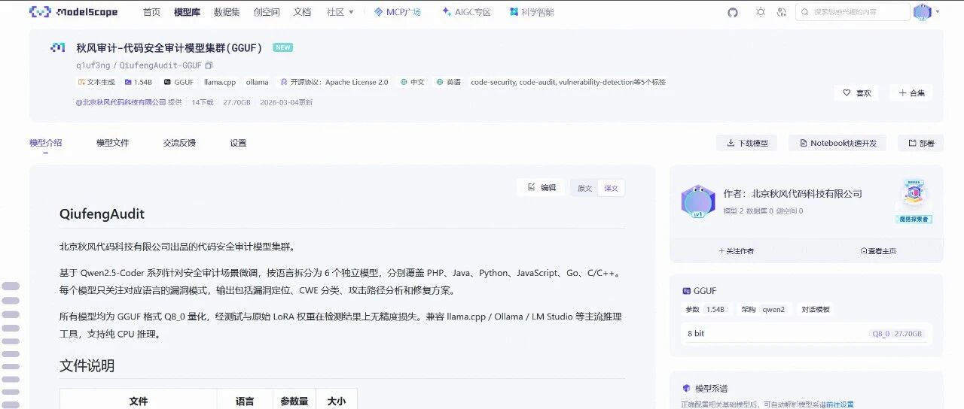
Task: Open the 模型库 nav item
Action: (187, 12)
